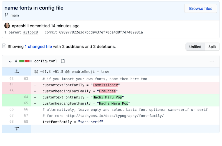Click the main branch name
Screen dimensions: 222x146
click(x=15, y=15)
